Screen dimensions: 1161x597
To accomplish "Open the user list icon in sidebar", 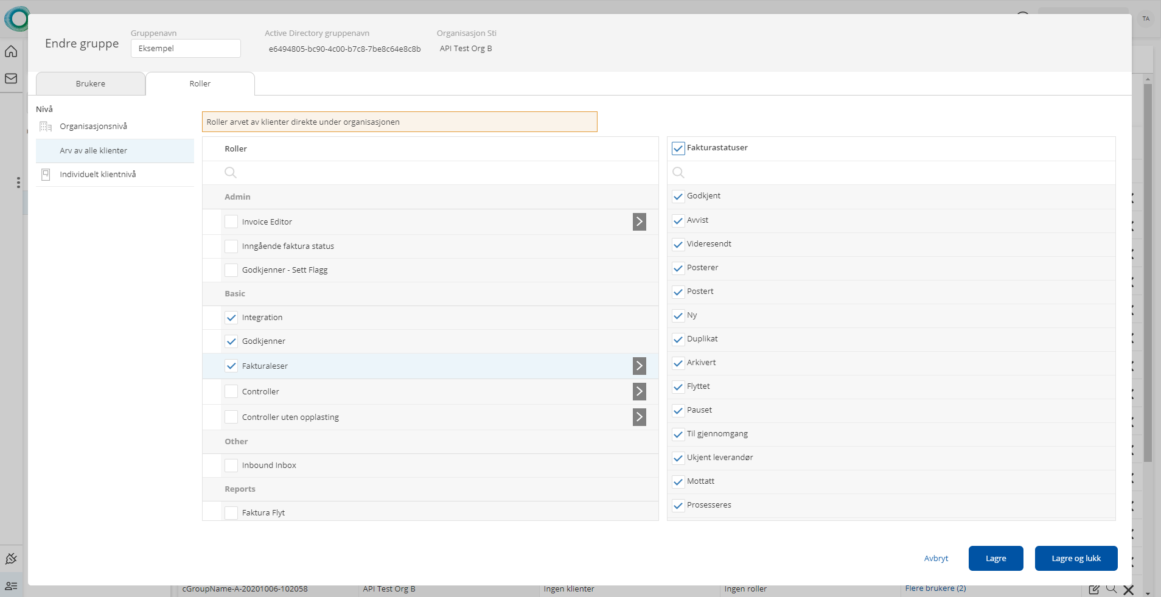I will point(11,585).
